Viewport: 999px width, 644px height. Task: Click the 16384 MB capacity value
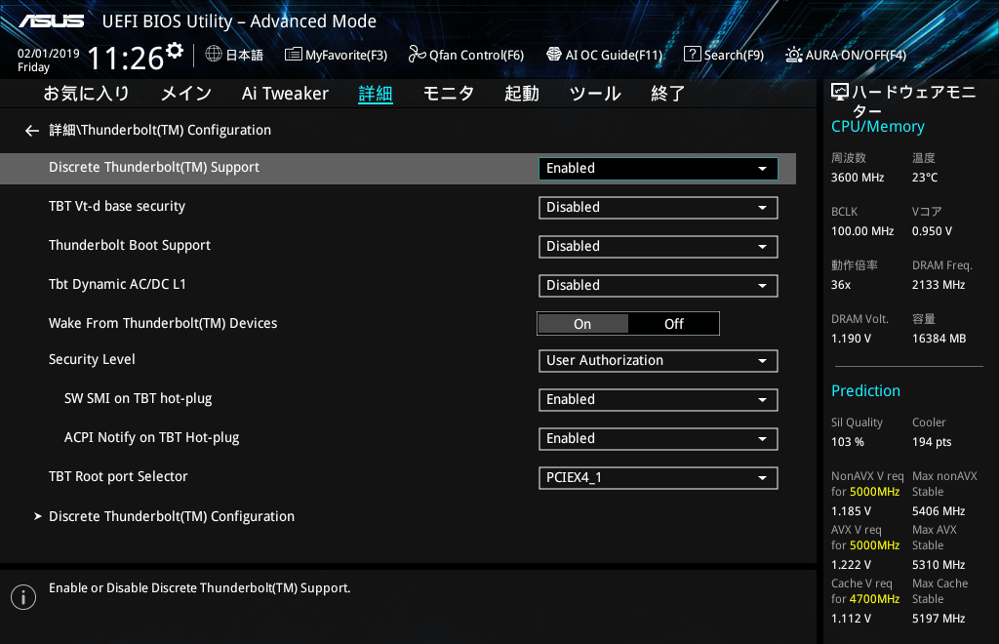click(939, 339)
